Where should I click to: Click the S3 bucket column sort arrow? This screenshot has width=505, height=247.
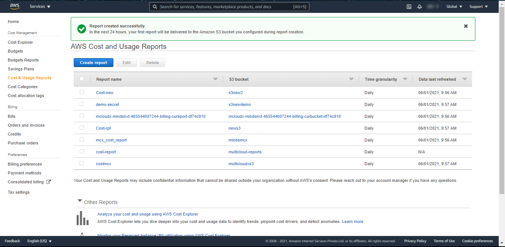(x=351, y=79)
